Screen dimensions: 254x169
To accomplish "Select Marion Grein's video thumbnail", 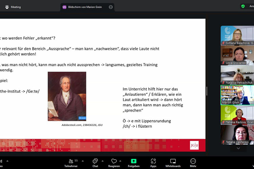I will [237, 95].
